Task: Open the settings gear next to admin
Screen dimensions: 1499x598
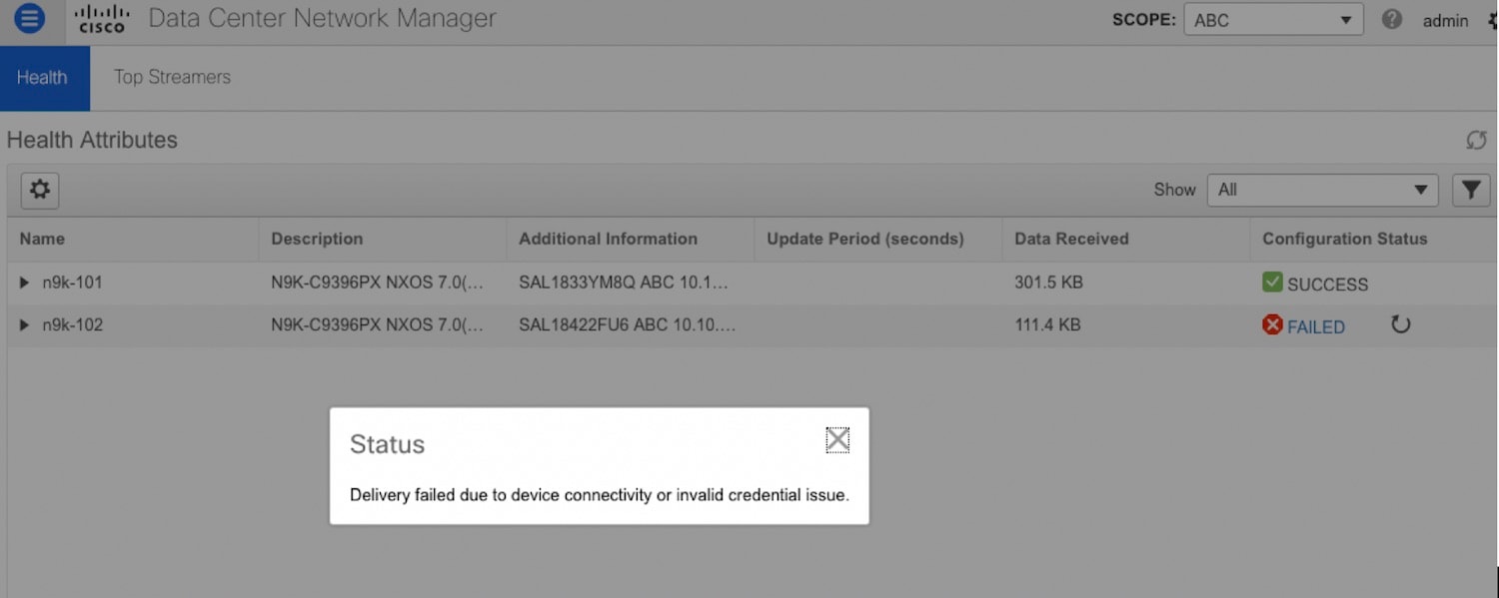Action: click(1491, 20)
